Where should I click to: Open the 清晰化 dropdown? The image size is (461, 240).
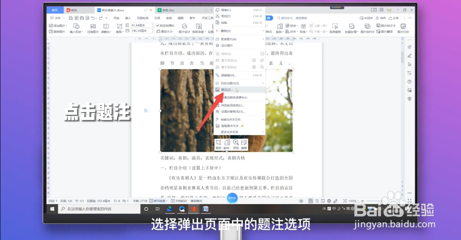click(106, 28)
